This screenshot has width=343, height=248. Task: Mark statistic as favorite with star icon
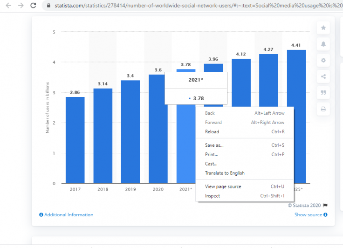tap(323, 28)
